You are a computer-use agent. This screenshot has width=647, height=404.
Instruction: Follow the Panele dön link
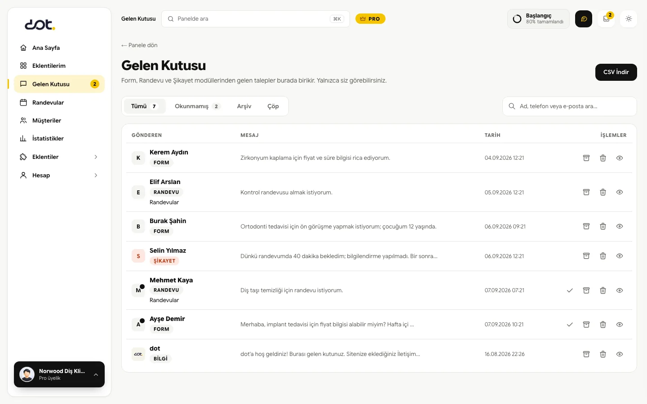[139, 45]
